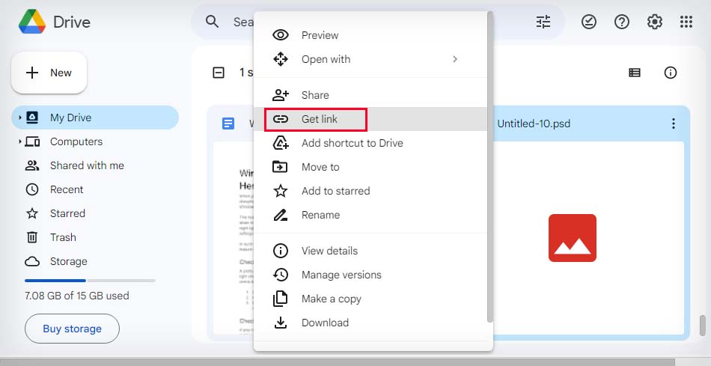The width and height of the screenshot is (711, 366).
Task: Choose Add to starred
Action: tap(370, 191)
